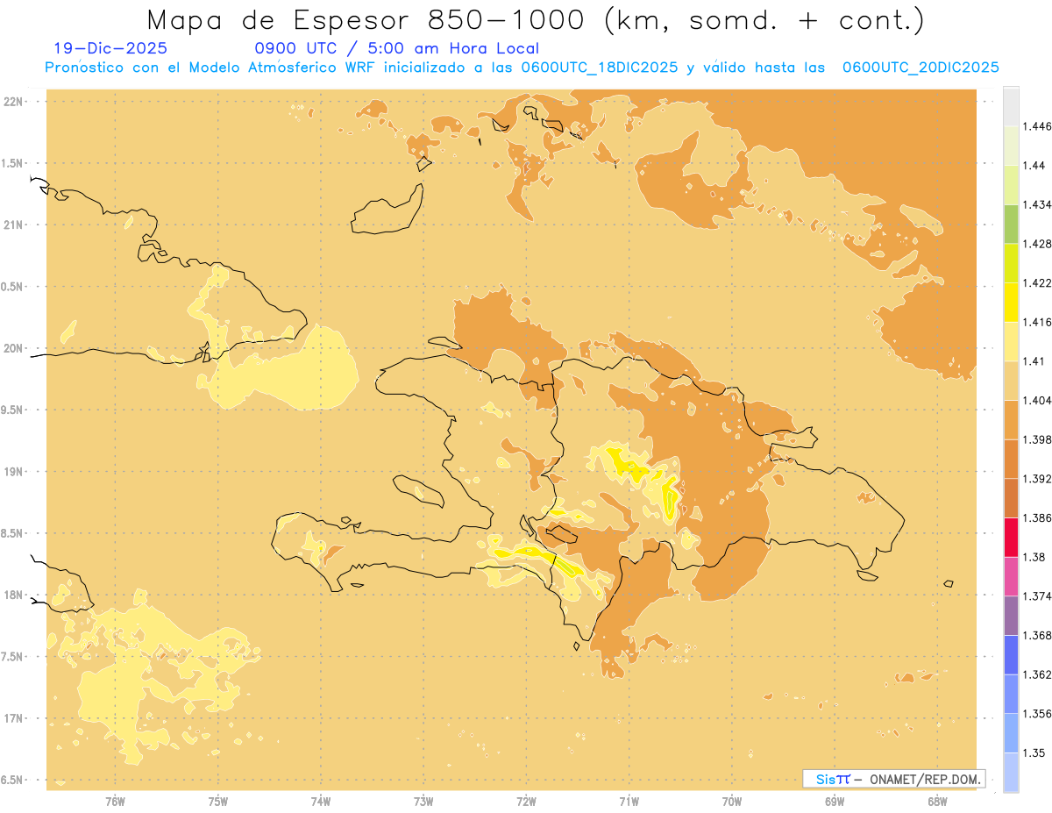Viewport: 1052px width, 813px height.
Task: Click the 1.434 colorbar value
Action: 1037,204
